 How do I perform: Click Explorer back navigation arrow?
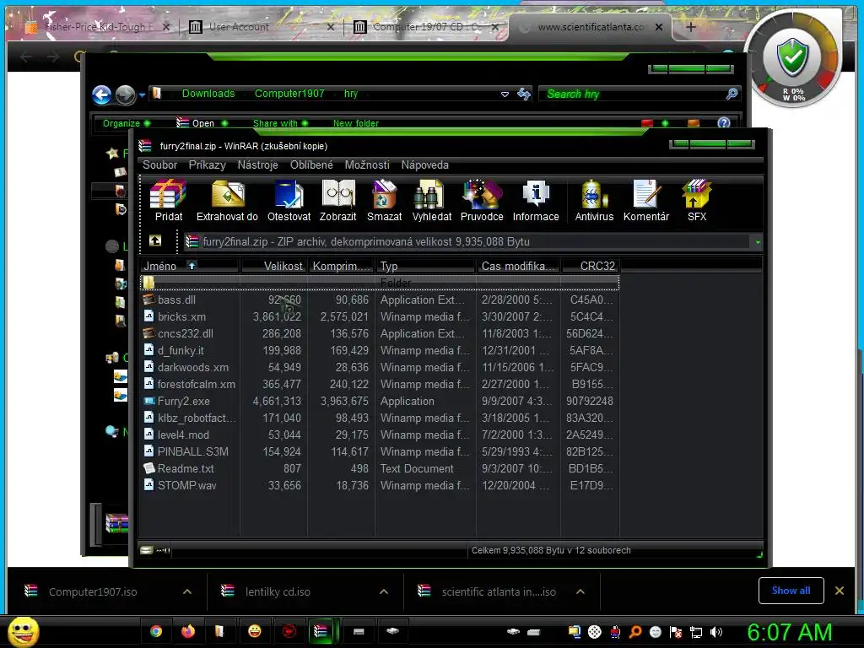[x=102, y=94]
